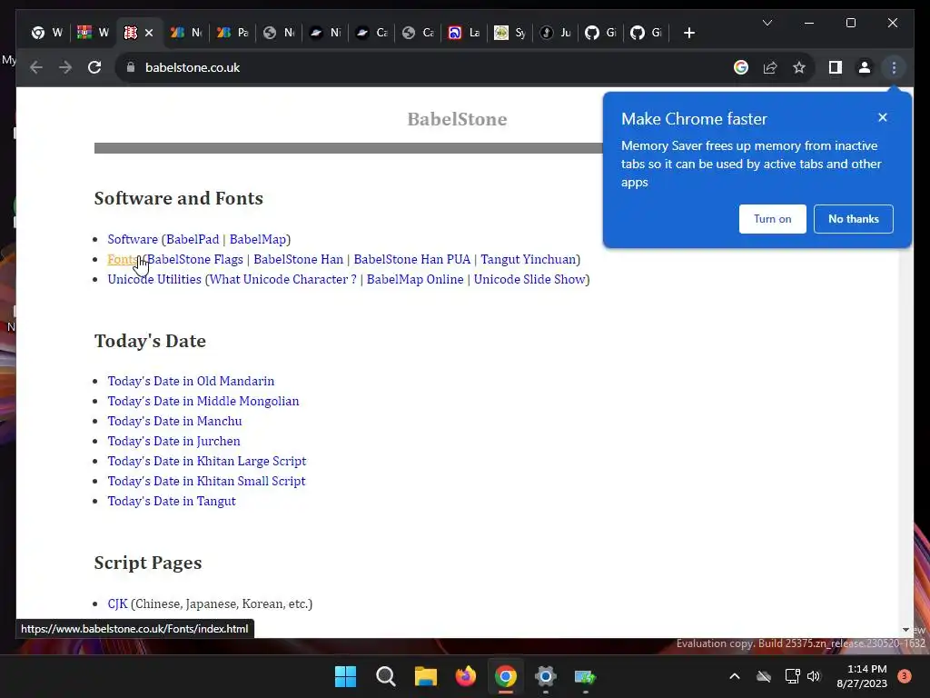Screen dimensions: 930x698
Task: Go forward to the next page
Action: coord(65,67)
